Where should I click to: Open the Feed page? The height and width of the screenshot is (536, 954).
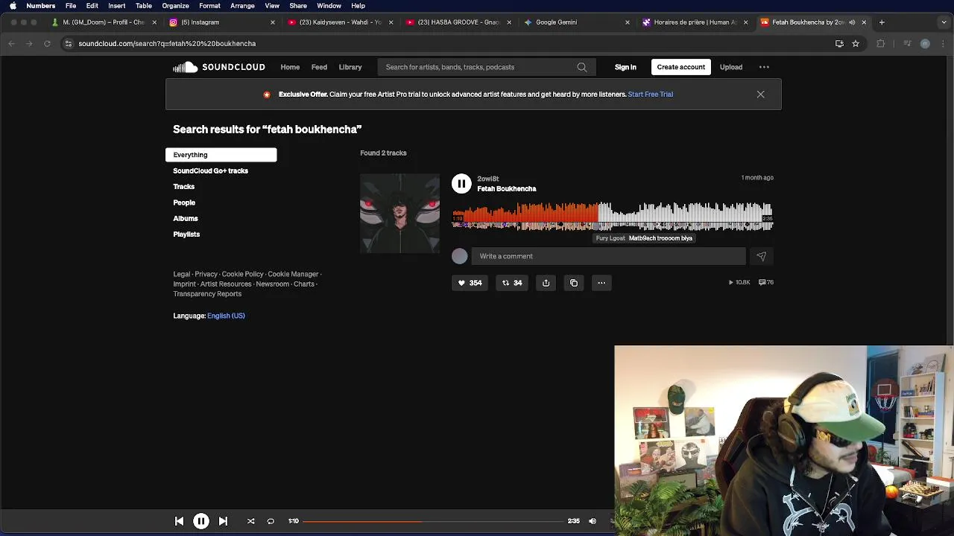[x=319, y=67]
